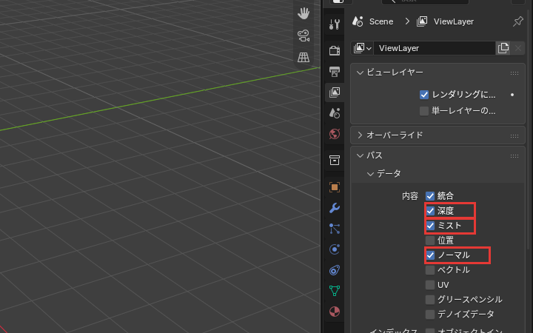The height and width of the screenshot is (333, 533).
Task: Click the pin icon in properties header
Action: [x=517, y=21]
